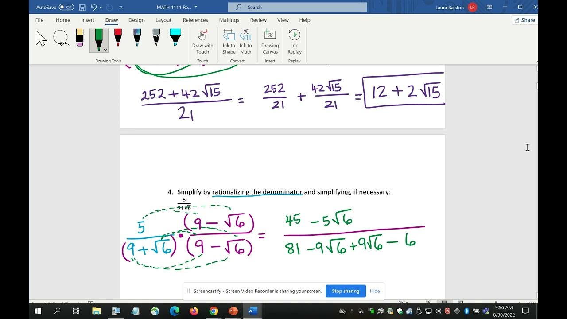Open the Share button
Image resolution: width=567 pixels, height=319 pixels.
pos(524,20)
